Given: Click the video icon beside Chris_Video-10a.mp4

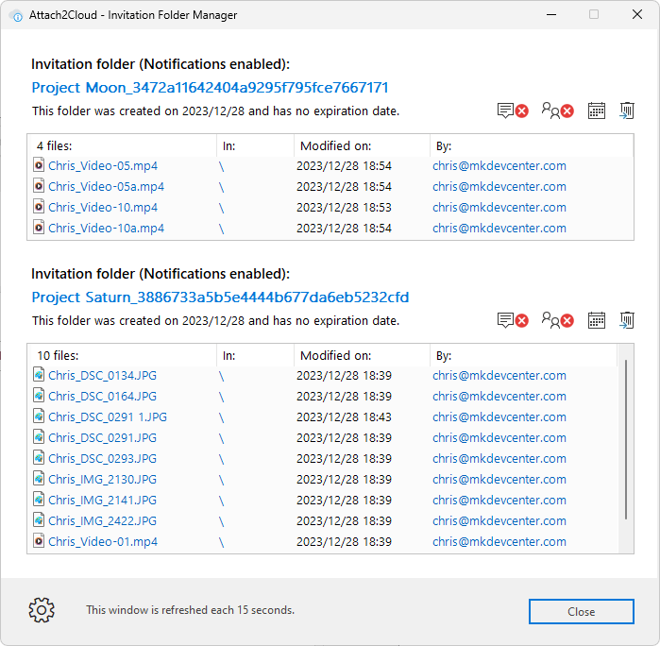Looking at the screenshot, I should coord(39,228).
